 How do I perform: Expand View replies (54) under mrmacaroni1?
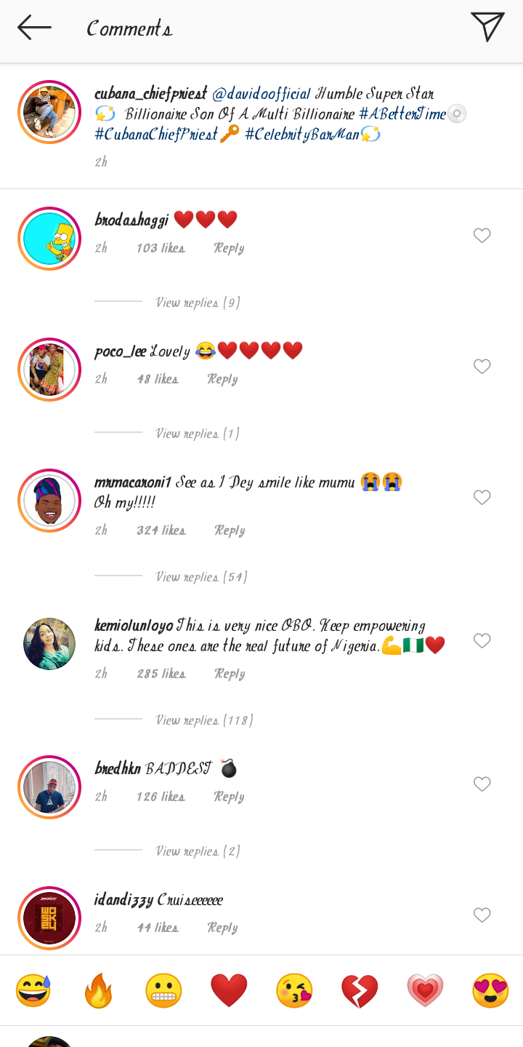point(201,577)
